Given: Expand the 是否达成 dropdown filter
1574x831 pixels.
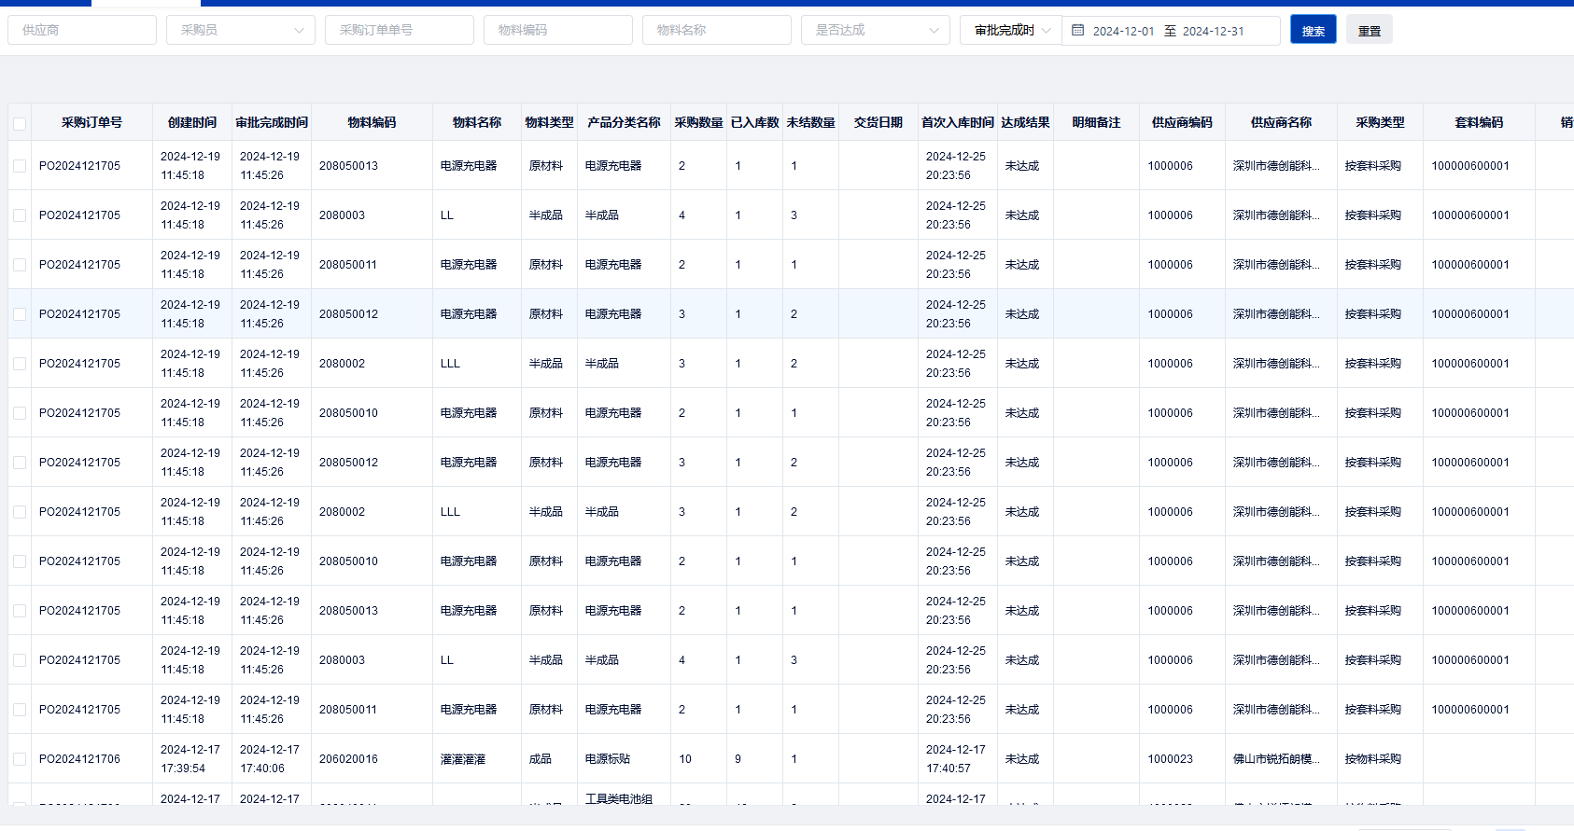Looking at the screenshot, I should pyautogui.click(x=875, y=30).
